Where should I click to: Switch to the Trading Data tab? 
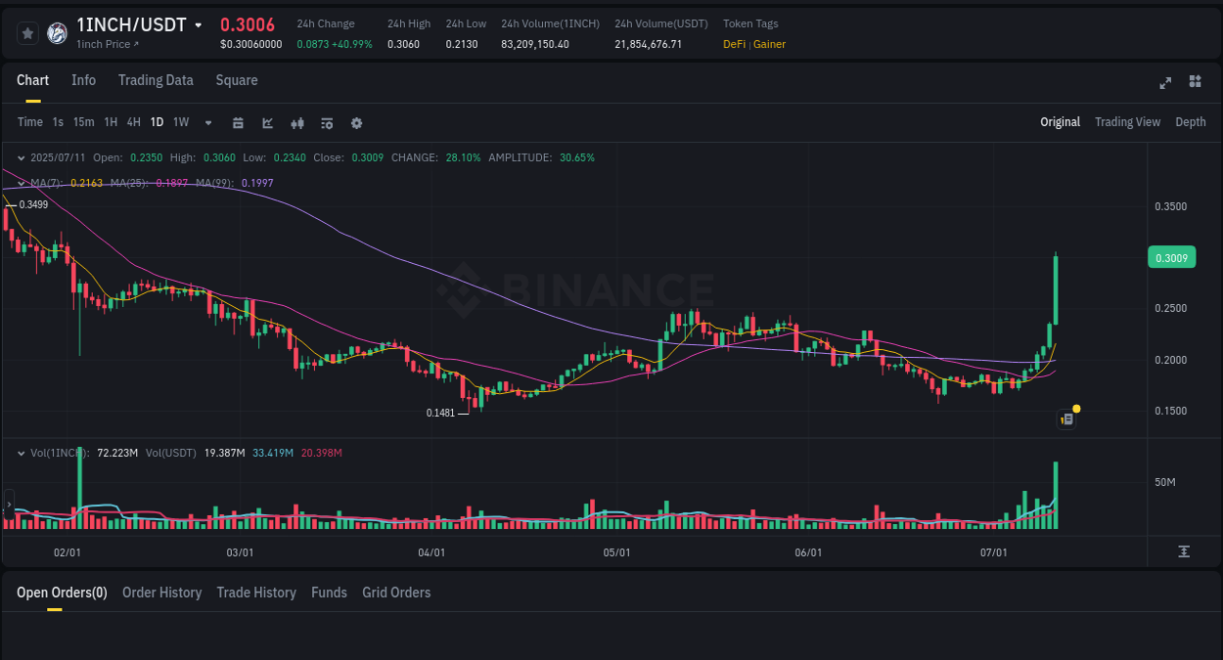156,80
